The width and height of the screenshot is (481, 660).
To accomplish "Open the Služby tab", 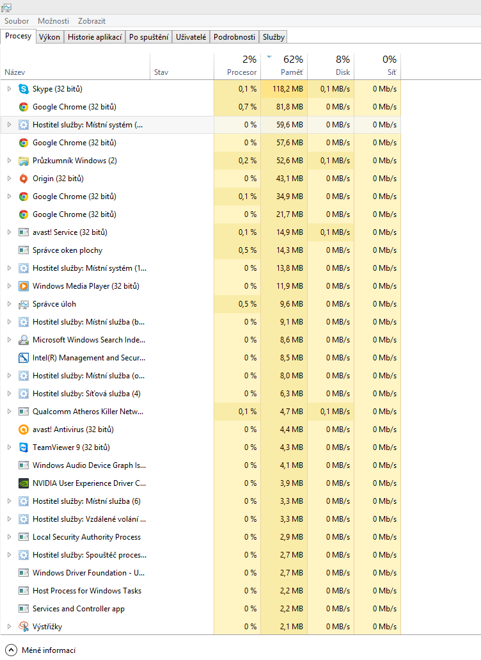I will tap(274, 37).
